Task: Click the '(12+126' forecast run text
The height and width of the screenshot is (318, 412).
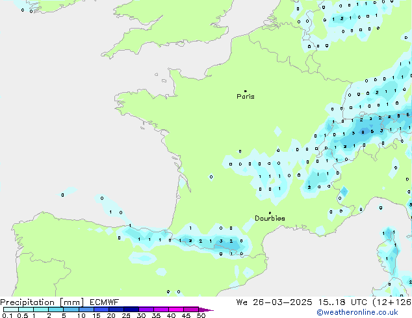Action: point(392,302)
